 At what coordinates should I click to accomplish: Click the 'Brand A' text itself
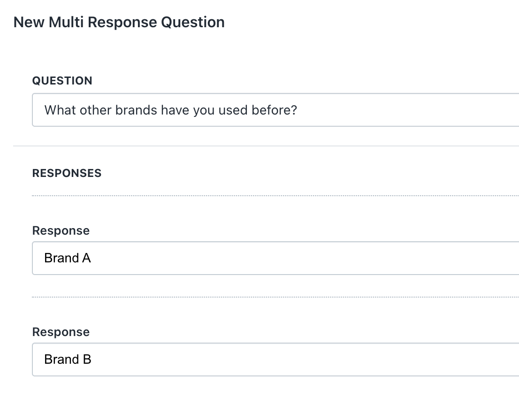tap(67, 258)
